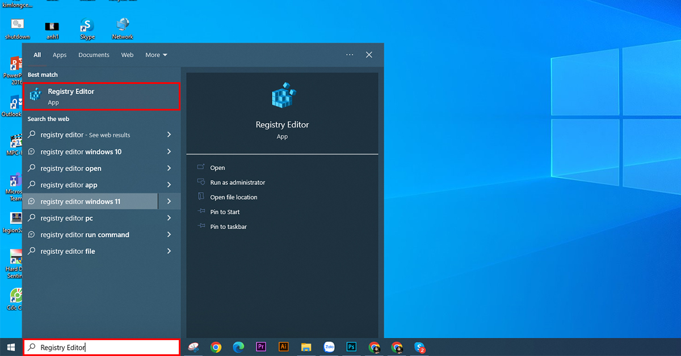This screenshot has height=356, width=681.
Task: Open File Explorer from the taskbar
Action: (x=306, y=346)
